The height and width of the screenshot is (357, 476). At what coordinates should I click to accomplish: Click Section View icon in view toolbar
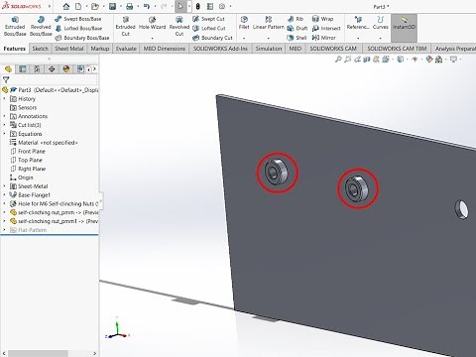click(x=367, y=59)
